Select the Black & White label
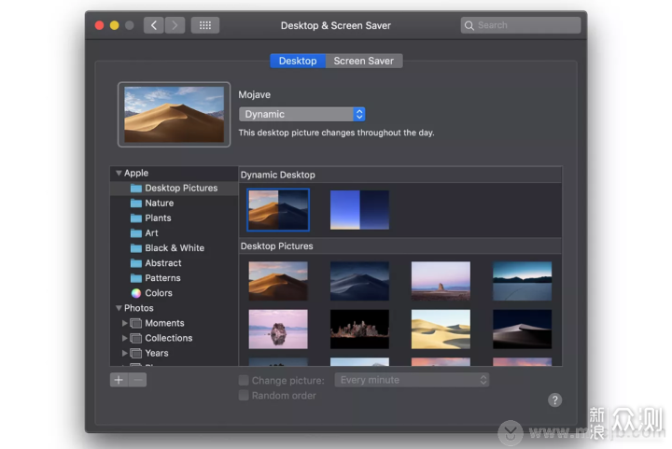The height and width of the screenshot is (449, 672). coord(175,248)
